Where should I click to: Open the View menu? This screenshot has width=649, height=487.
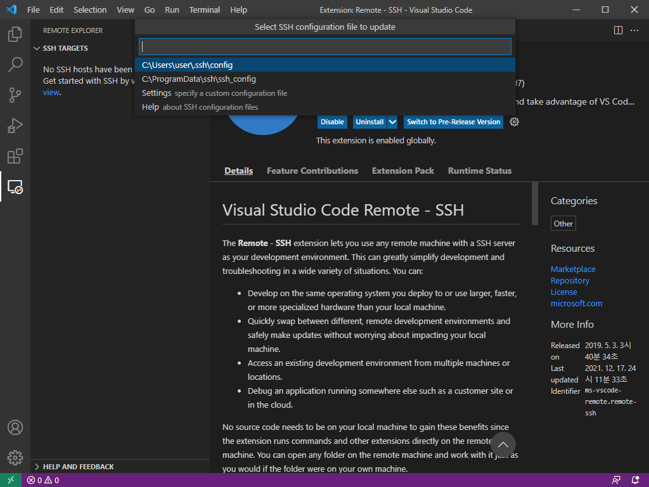click(x=125, y=10)
